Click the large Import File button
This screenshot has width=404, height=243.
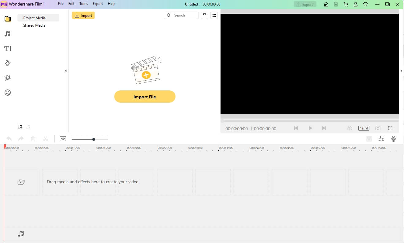(x=145, y=97)
